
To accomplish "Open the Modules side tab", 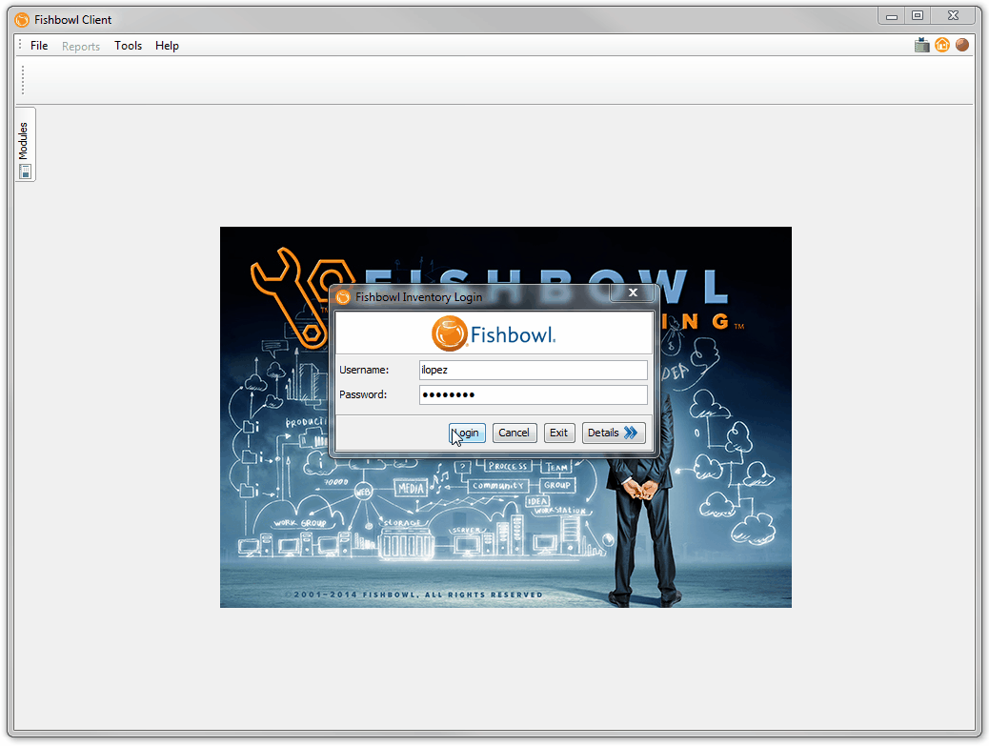I will (x=25, y=145).
